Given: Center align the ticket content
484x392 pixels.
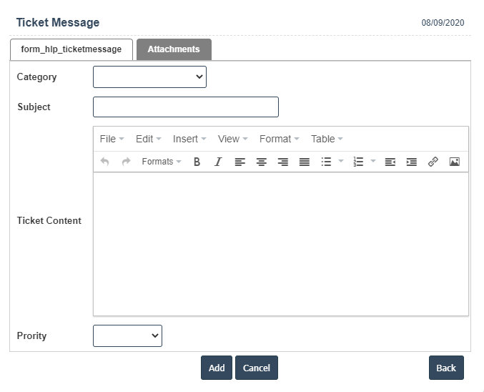Looking at the screenshot, I should [x=262, y=162].
